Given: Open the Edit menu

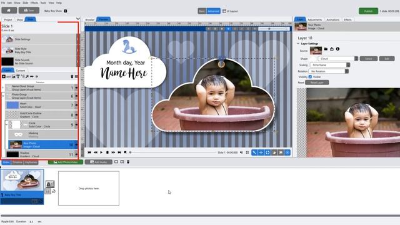Looking at the screenshot, I should (9, 2).
